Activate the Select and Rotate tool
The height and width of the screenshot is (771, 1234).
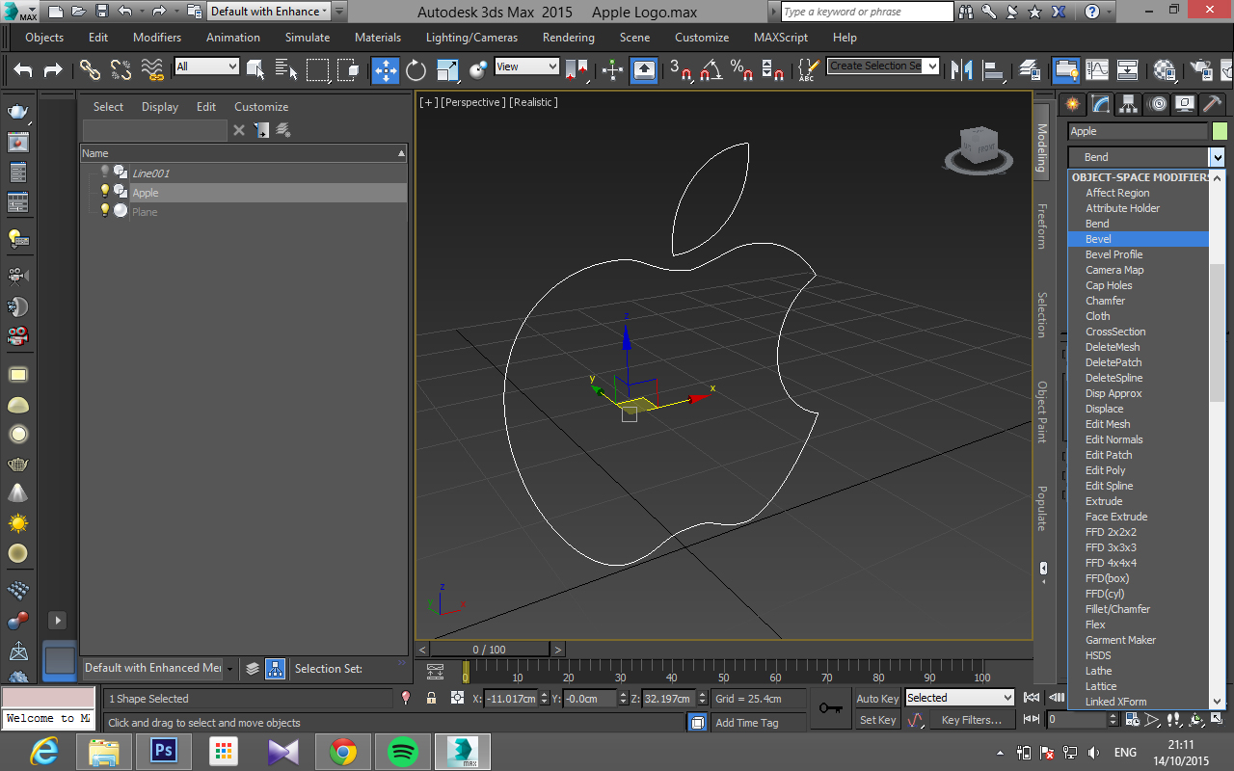416,69
